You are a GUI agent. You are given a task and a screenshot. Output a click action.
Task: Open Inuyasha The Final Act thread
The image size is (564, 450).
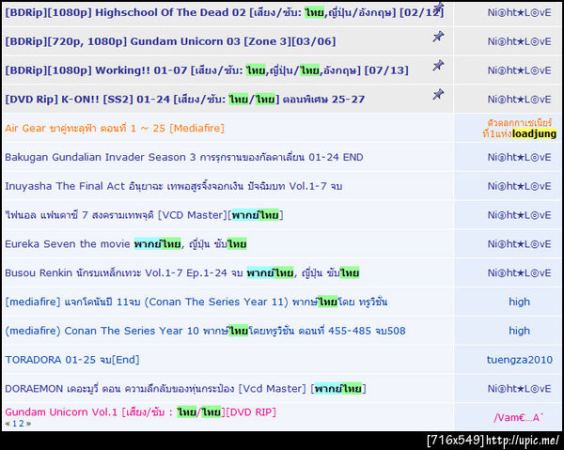[x=173, y=186]
